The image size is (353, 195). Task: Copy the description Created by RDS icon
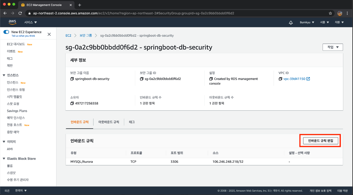point(211,79)
